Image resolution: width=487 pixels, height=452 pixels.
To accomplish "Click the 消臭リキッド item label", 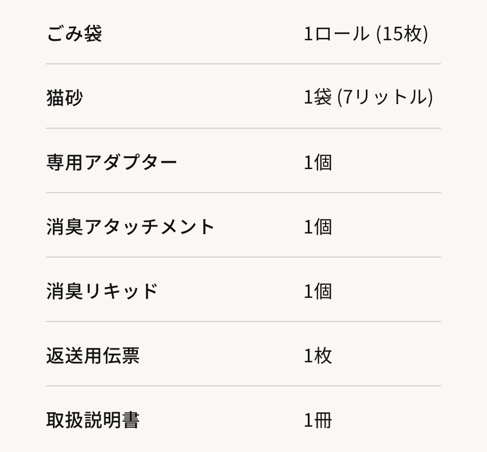I will [102, 292].
